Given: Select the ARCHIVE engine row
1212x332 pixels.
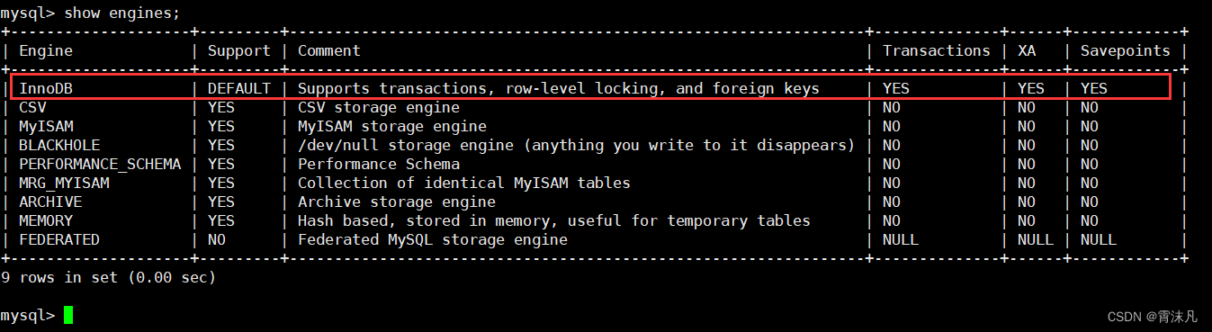Looking at the screenshot, I should click(49, 202).
